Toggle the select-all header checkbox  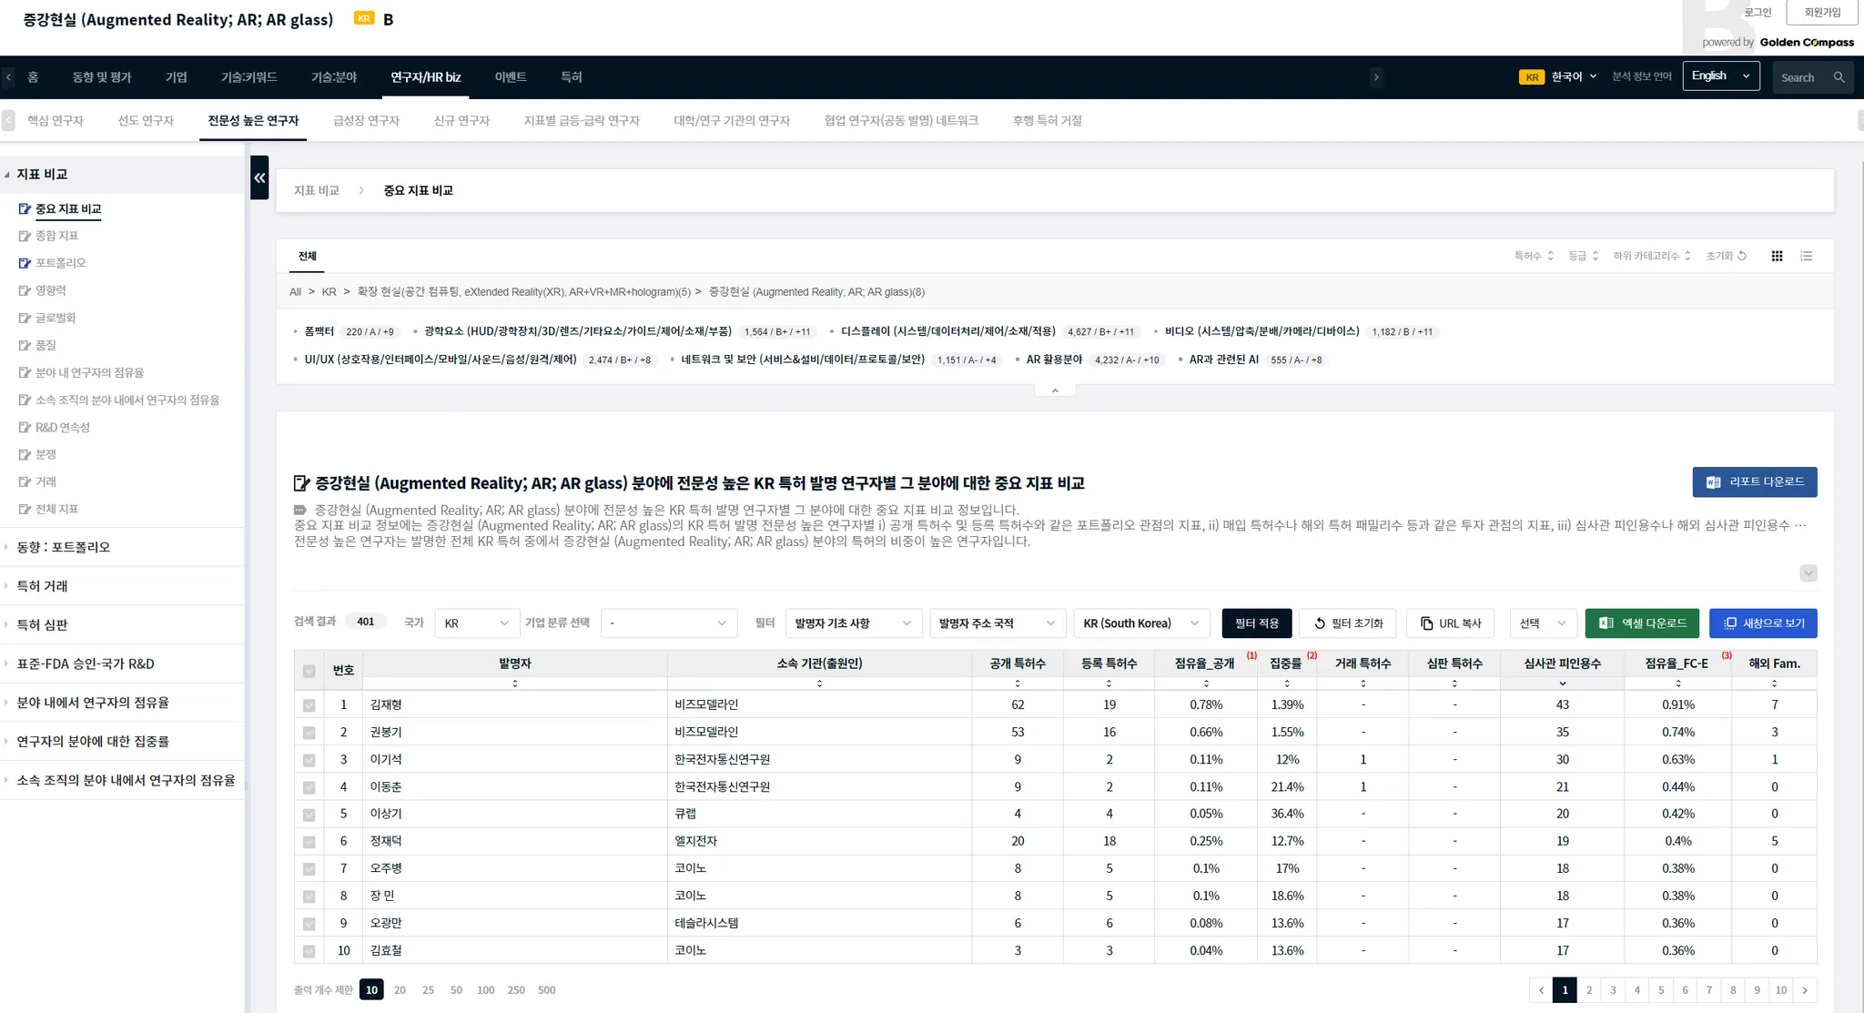coord(309,671)
